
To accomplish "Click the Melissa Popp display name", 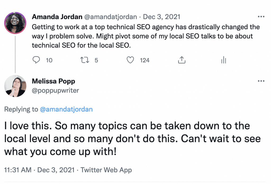I will pyautogui.click(x=53, y=81).
